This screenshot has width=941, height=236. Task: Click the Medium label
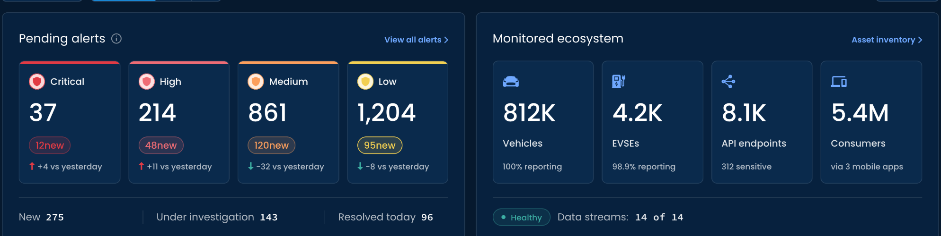click(x=288, y=82)
